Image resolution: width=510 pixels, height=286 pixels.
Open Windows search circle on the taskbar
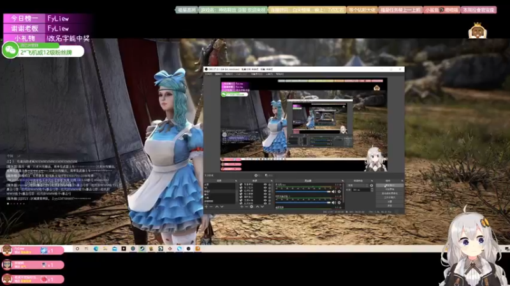[x=77, y=249]
